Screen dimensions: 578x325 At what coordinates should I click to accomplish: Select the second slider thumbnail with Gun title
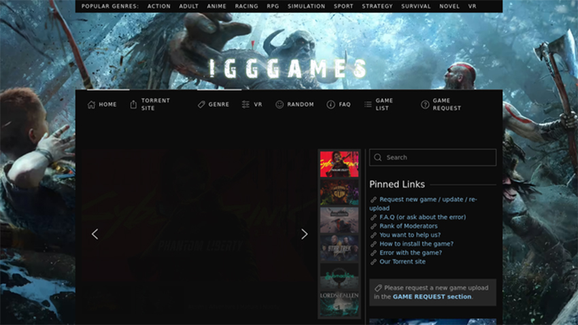[x=339, y=192]
